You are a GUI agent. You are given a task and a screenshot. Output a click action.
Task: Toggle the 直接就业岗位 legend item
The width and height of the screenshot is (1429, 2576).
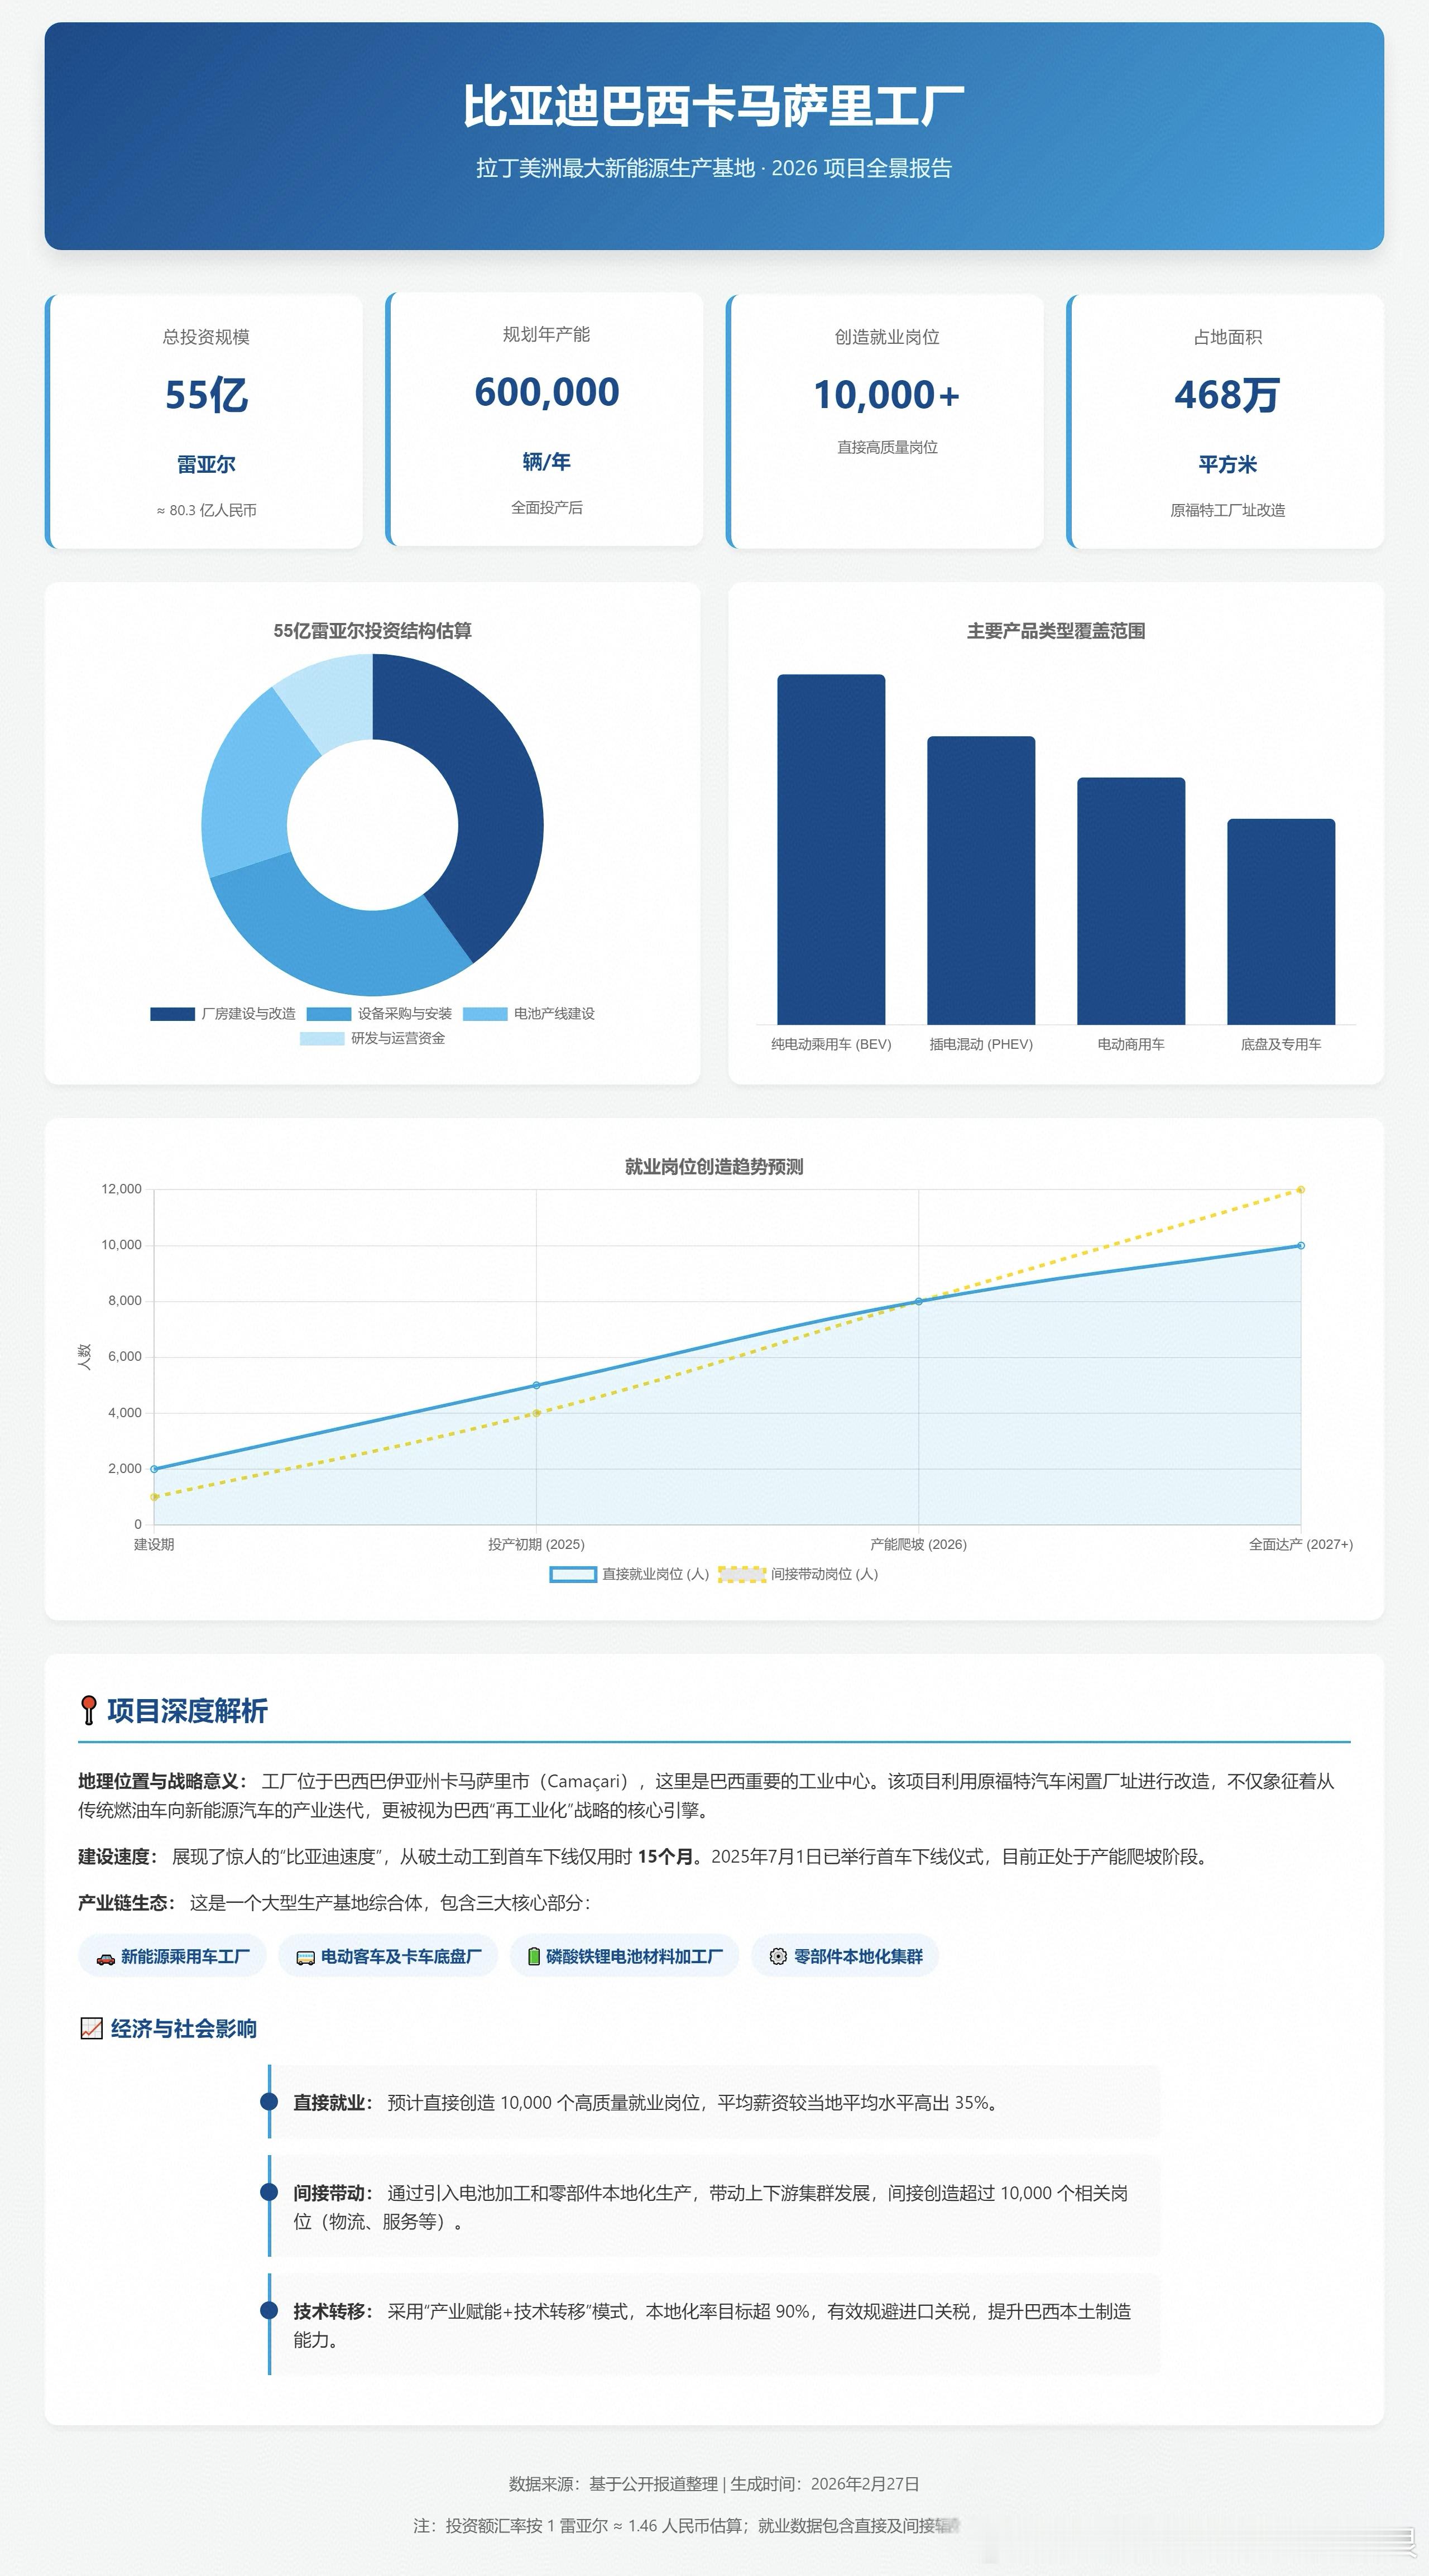pyautogui.click(x=654, y=1574)
